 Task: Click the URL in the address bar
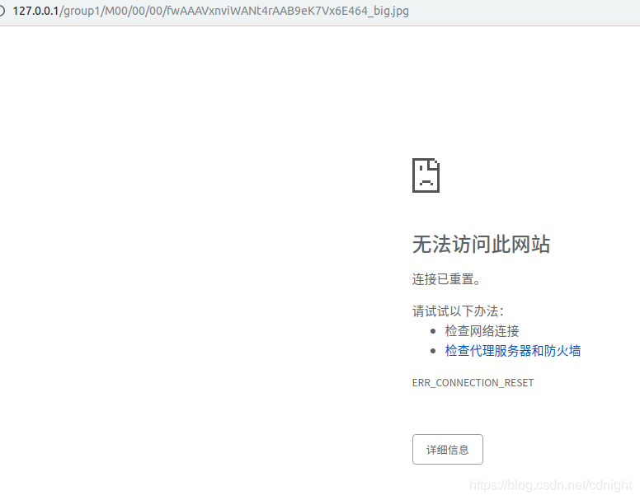pyautogui.click(x=210, y=11)
